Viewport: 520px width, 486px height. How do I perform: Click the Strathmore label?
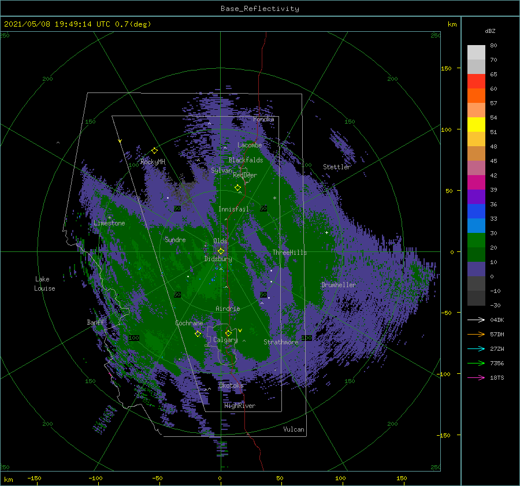[x=281, y=342]
